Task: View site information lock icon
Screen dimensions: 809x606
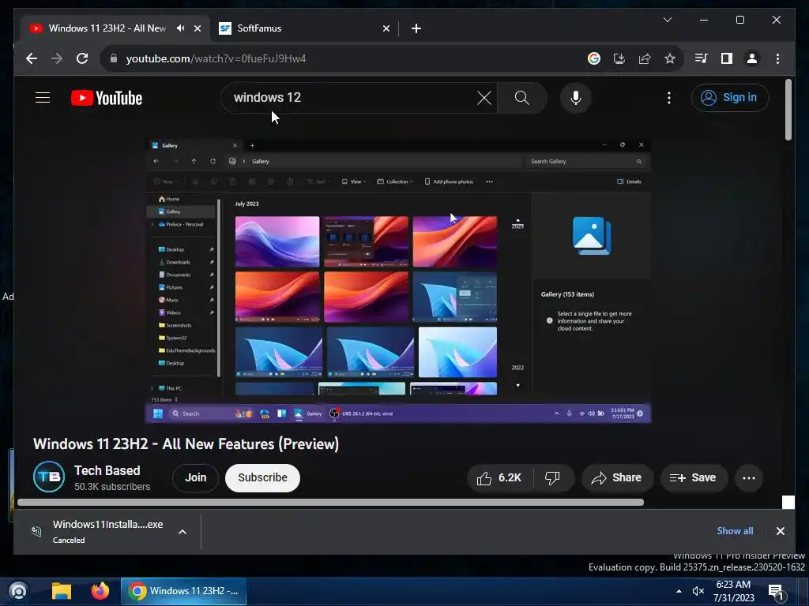Action: (x=114, y=58)
